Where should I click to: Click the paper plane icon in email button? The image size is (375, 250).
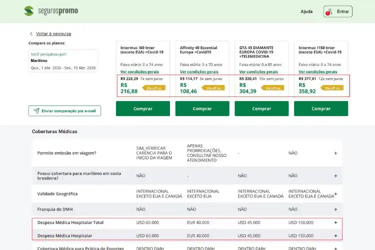[x=36, y=111]
